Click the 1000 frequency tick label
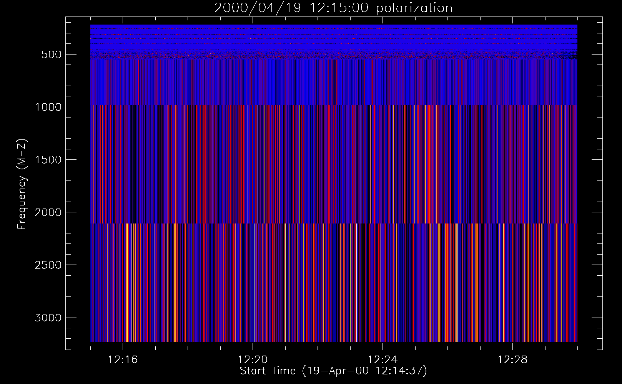The height and width of the screenshot is (384, 622). (48, 107)
